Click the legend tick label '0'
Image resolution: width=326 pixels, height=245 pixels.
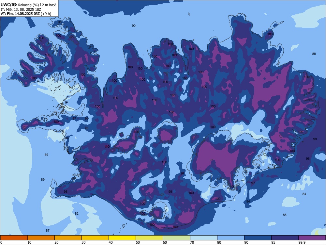(x=1, y=242)
